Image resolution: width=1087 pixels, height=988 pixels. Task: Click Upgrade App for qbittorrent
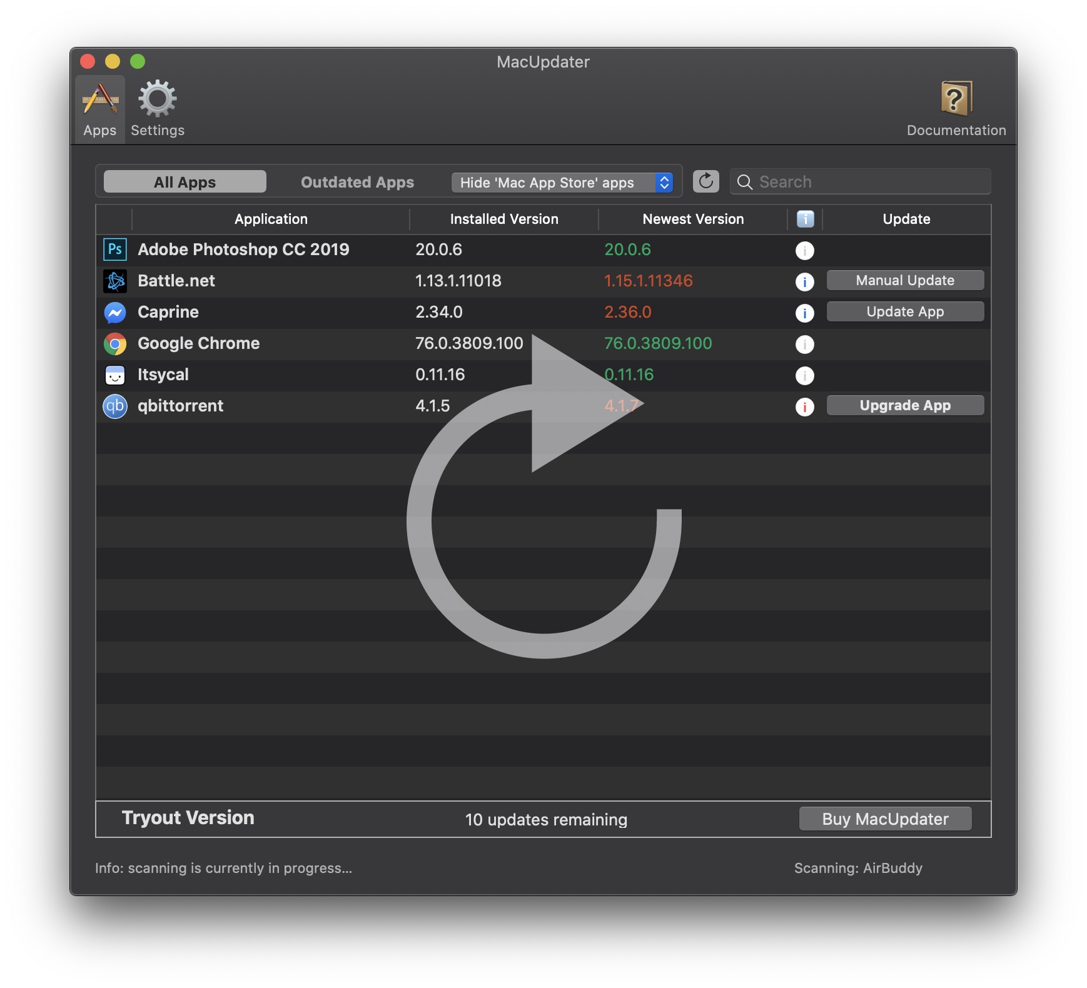(x=905, y=405)
